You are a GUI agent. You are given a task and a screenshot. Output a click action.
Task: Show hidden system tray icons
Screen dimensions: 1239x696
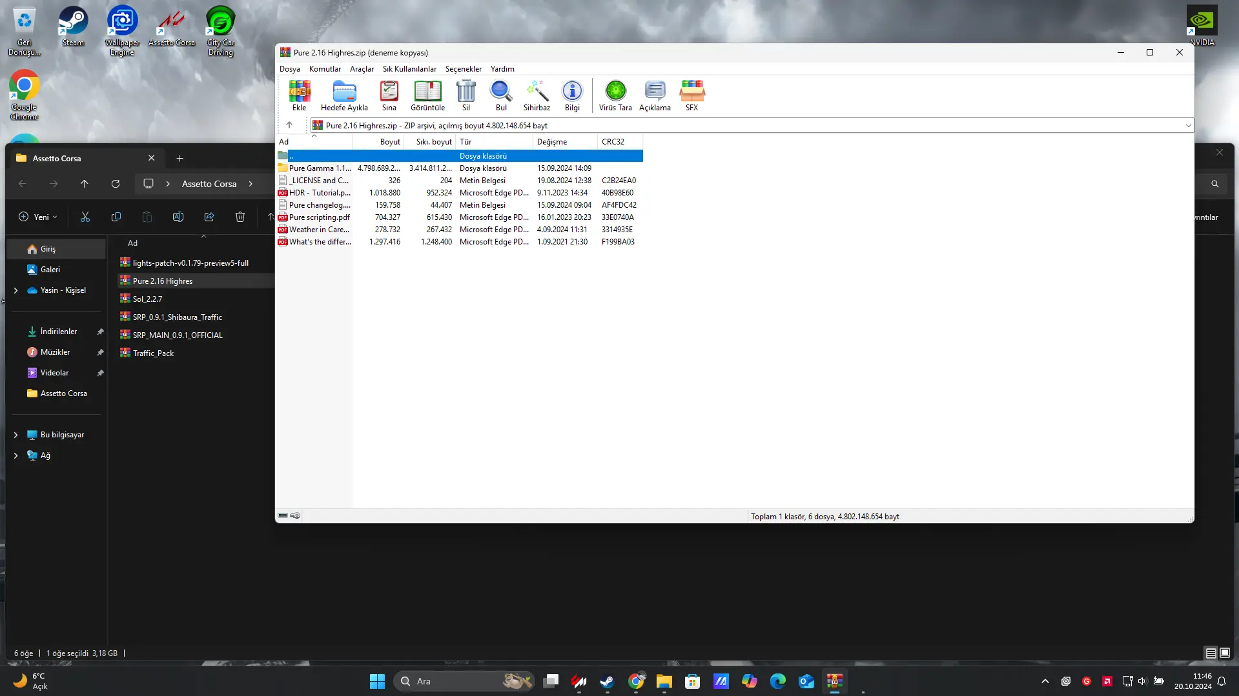[1045, 681]
